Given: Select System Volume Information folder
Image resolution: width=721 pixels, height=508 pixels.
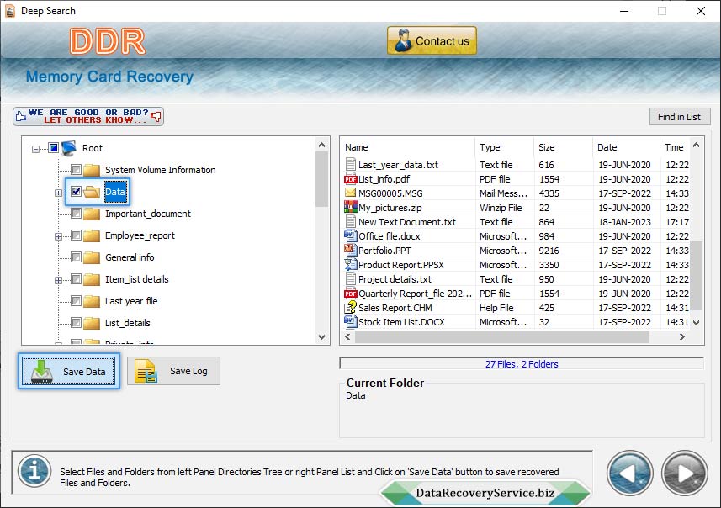Looking at the screenshot, I should tap(160, 170).
